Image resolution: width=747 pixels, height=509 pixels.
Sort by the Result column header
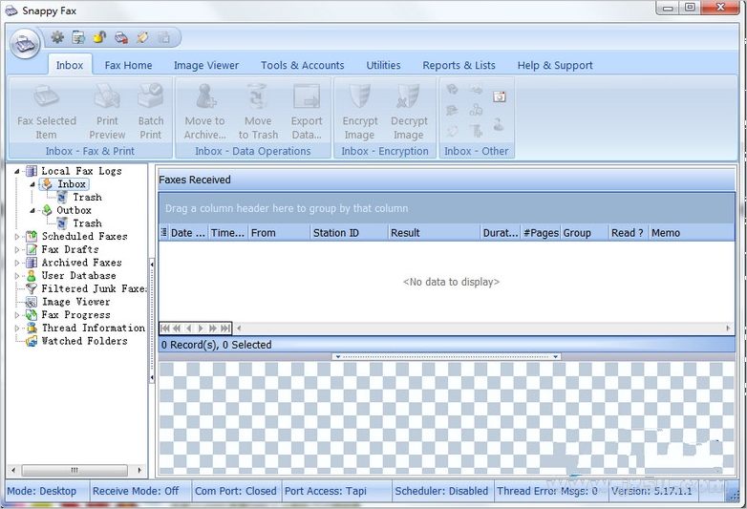coord(434,233)
